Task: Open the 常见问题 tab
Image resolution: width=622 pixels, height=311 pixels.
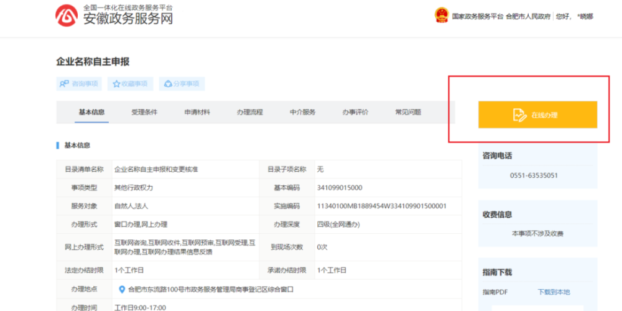Action: pos(408,112)
